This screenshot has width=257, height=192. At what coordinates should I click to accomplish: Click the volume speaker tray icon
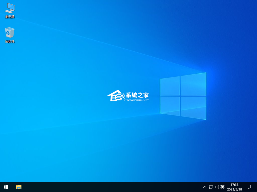coord(217,187)
